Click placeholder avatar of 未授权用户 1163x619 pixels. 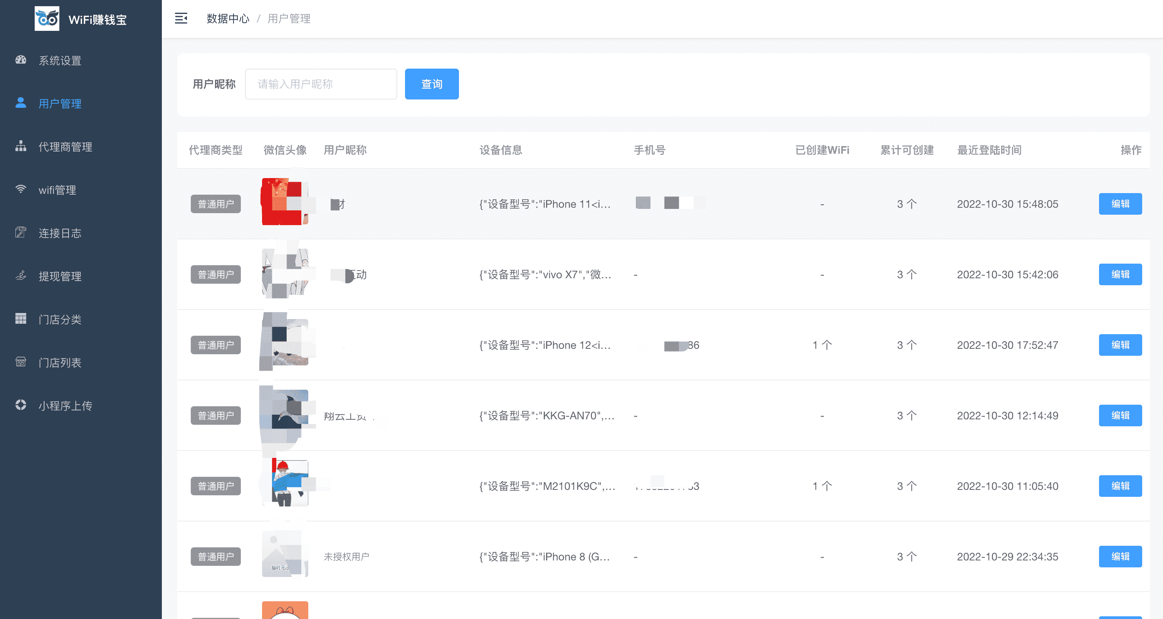[285, 553]
